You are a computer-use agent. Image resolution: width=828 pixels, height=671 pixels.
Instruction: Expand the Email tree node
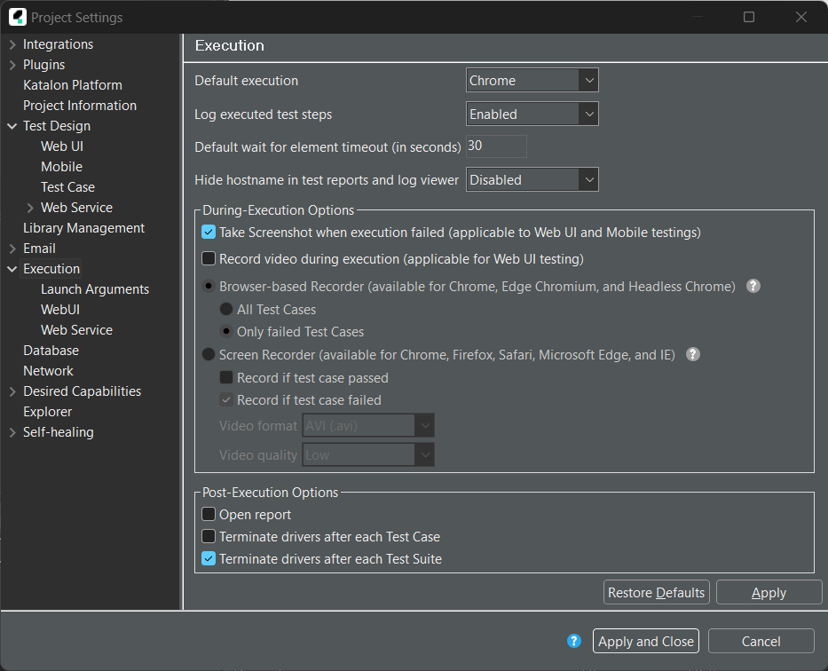[x=12, y=249]
